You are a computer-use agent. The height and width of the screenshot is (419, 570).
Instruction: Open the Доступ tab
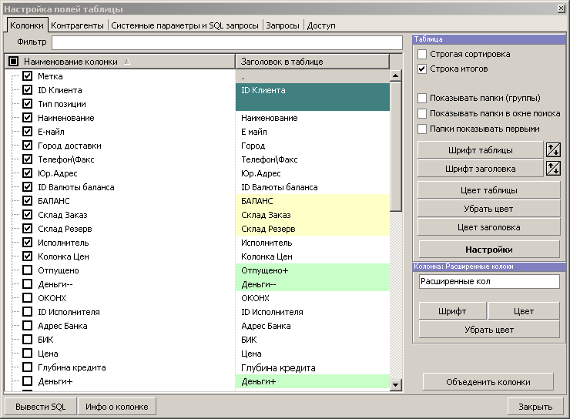tap(321, 25)
